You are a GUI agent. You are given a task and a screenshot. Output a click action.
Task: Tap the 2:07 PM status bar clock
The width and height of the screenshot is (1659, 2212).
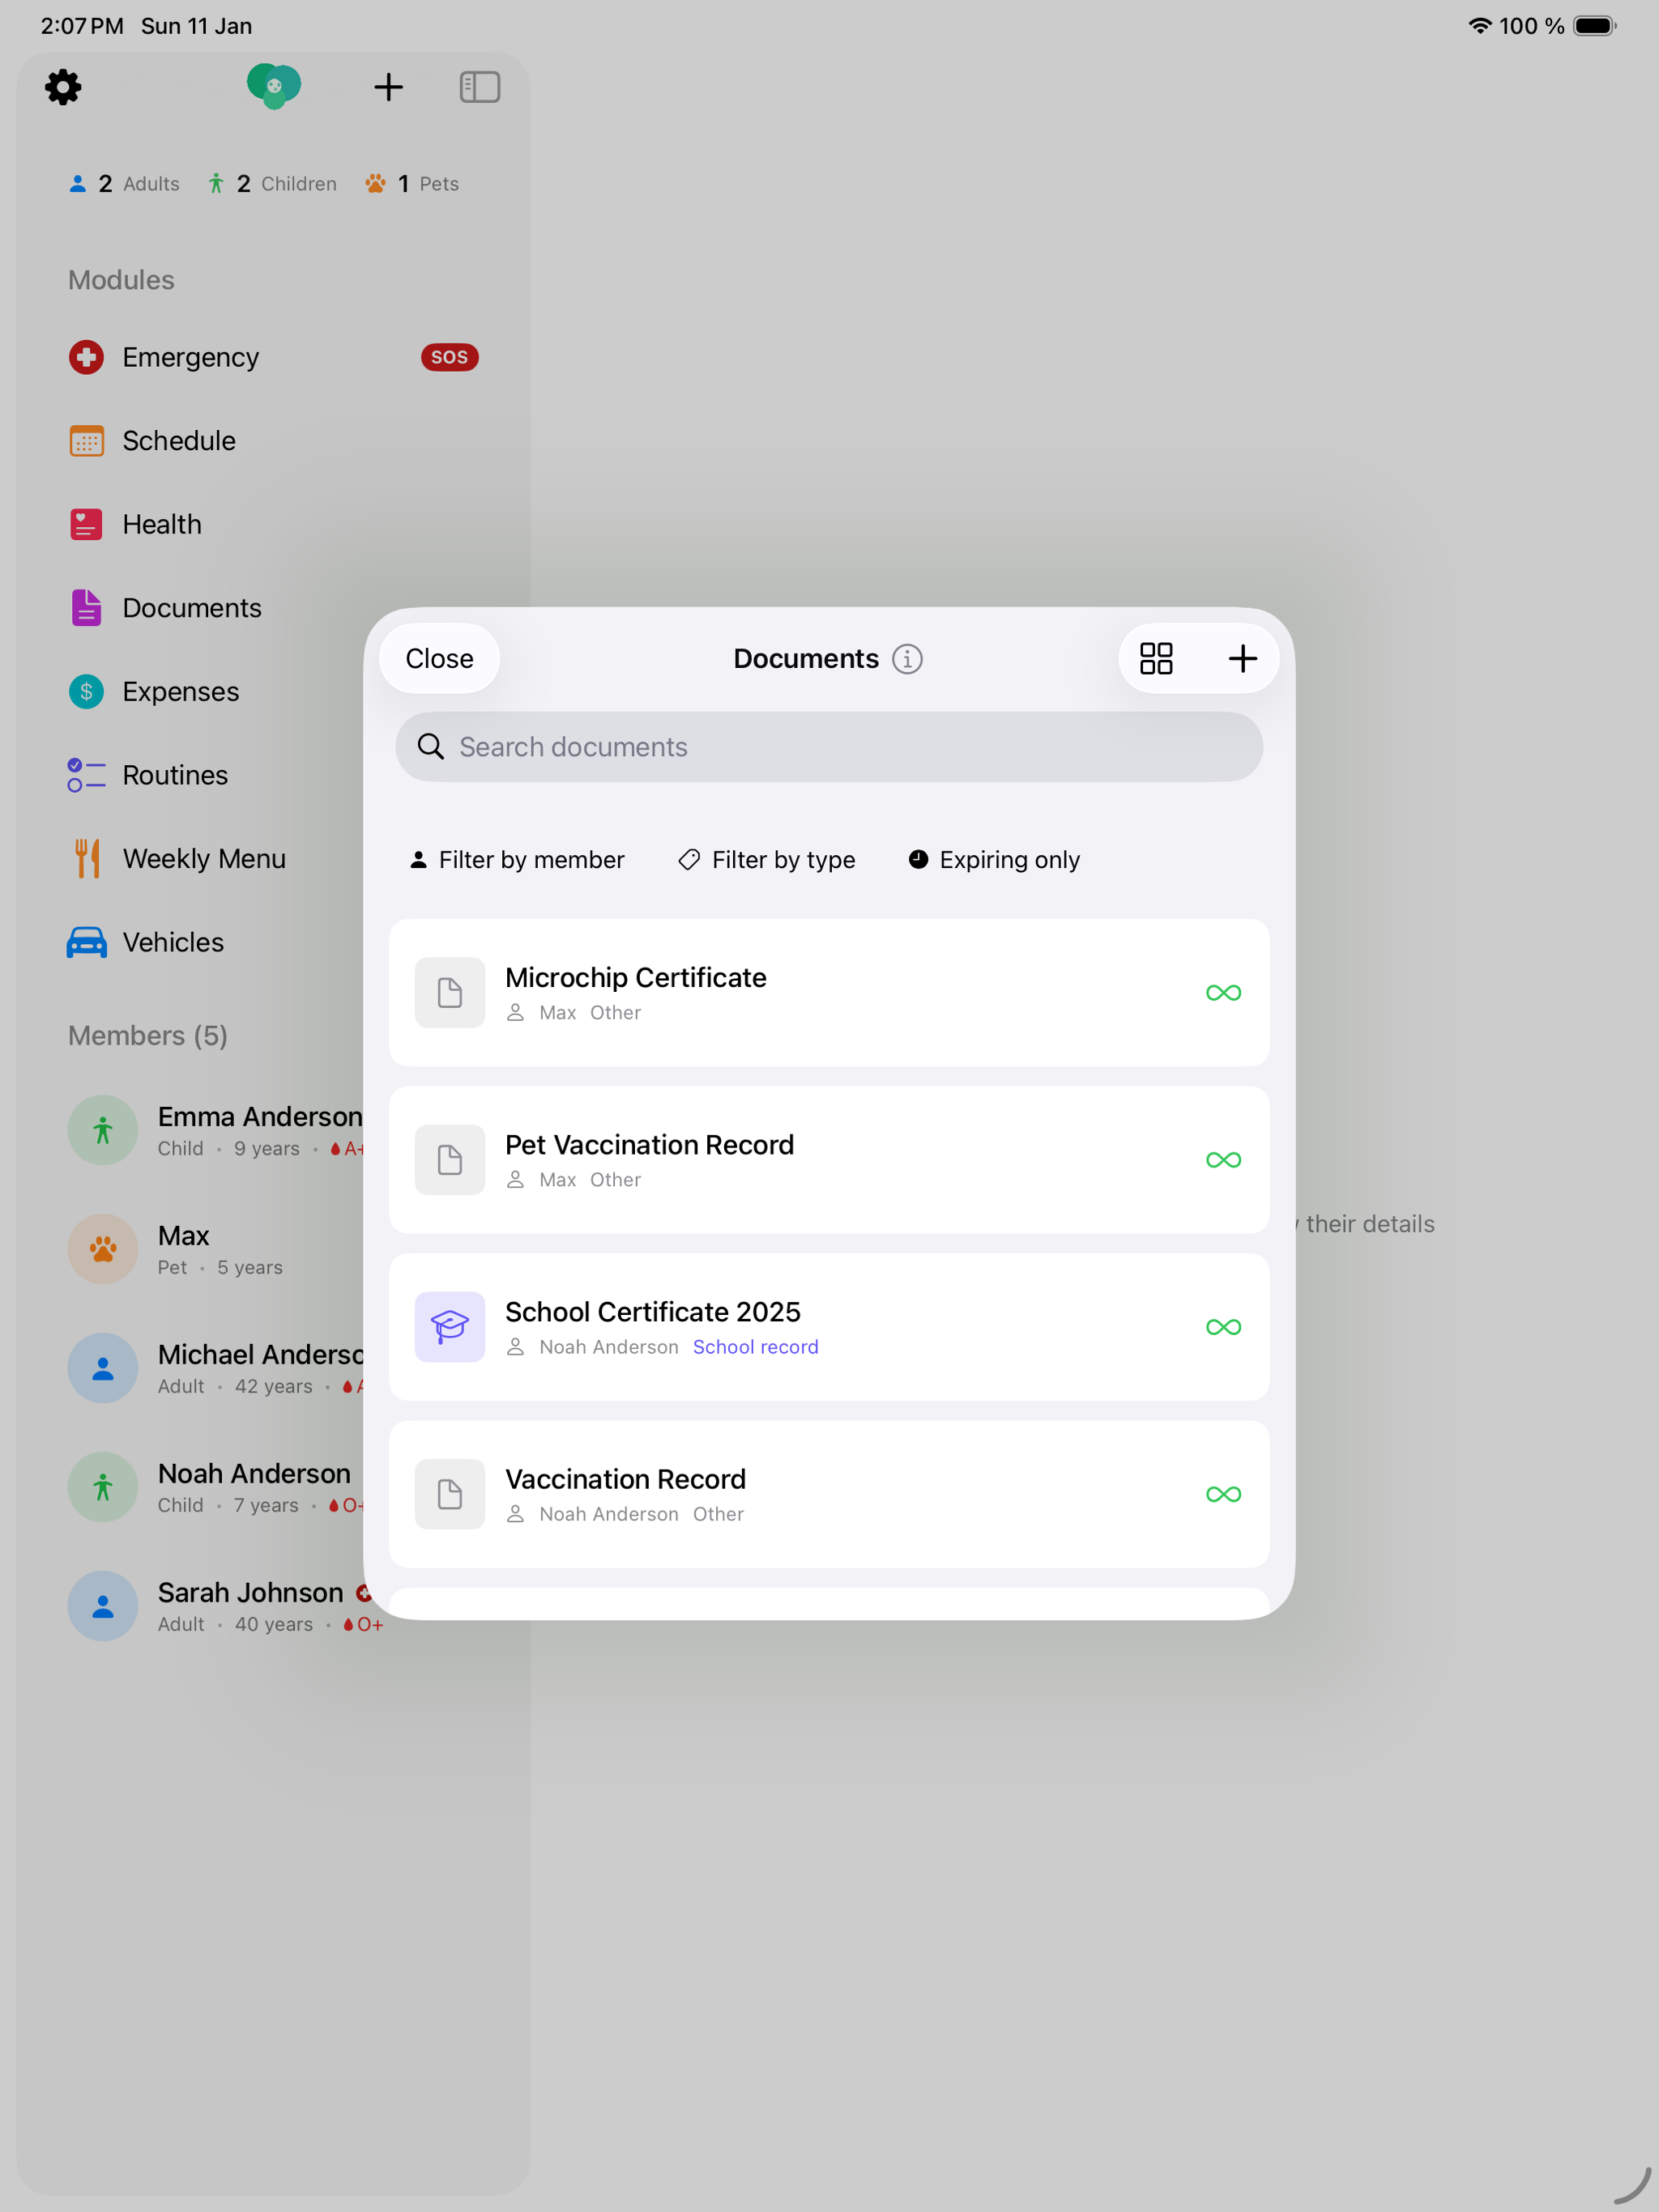pos(82,26)
